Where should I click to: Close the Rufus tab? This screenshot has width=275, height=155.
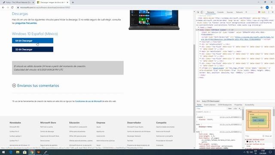33,3
